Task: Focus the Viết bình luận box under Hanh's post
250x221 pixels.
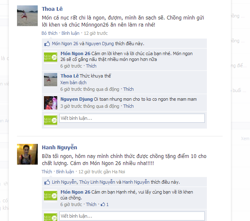Action: (x=132, y=216)
